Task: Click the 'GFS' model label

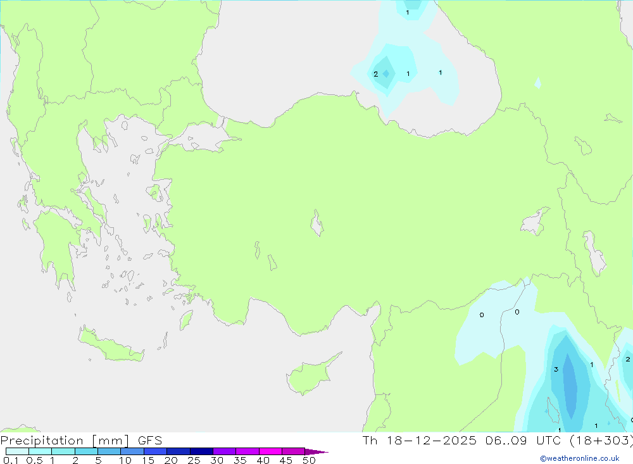Action: click(150, 441)
